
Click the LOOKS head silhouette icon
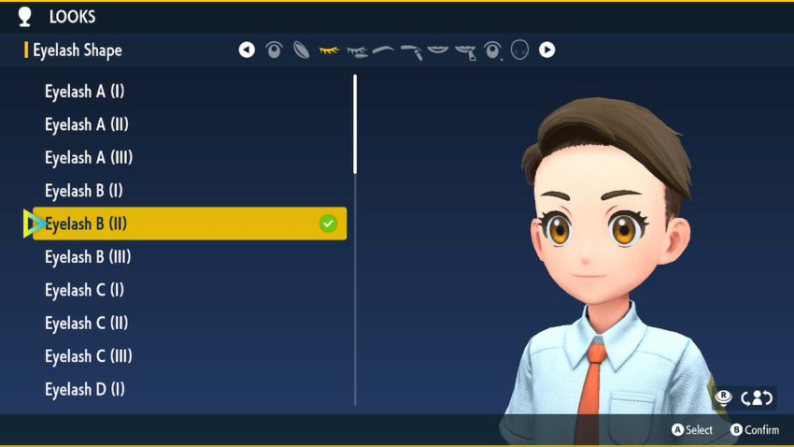25,17
